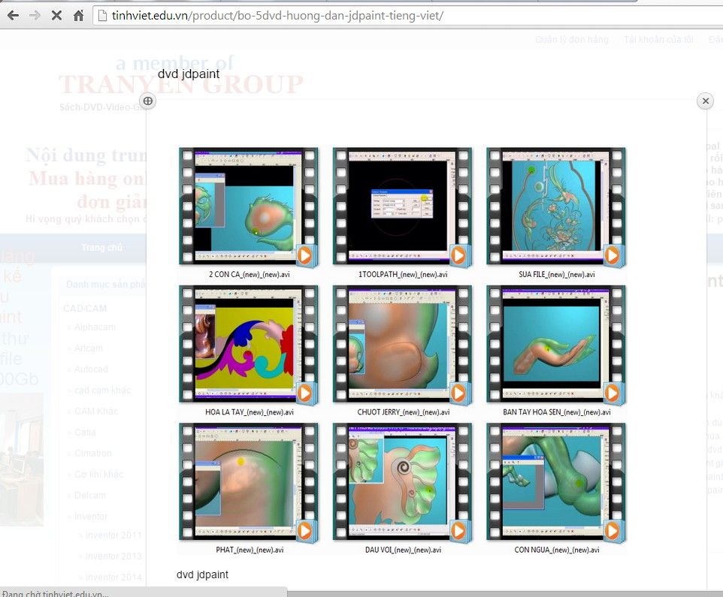This screenshot has width=723, height=597.
Task: Open the CHUOT JERRY video thumbnail
Action: point(402,344)
